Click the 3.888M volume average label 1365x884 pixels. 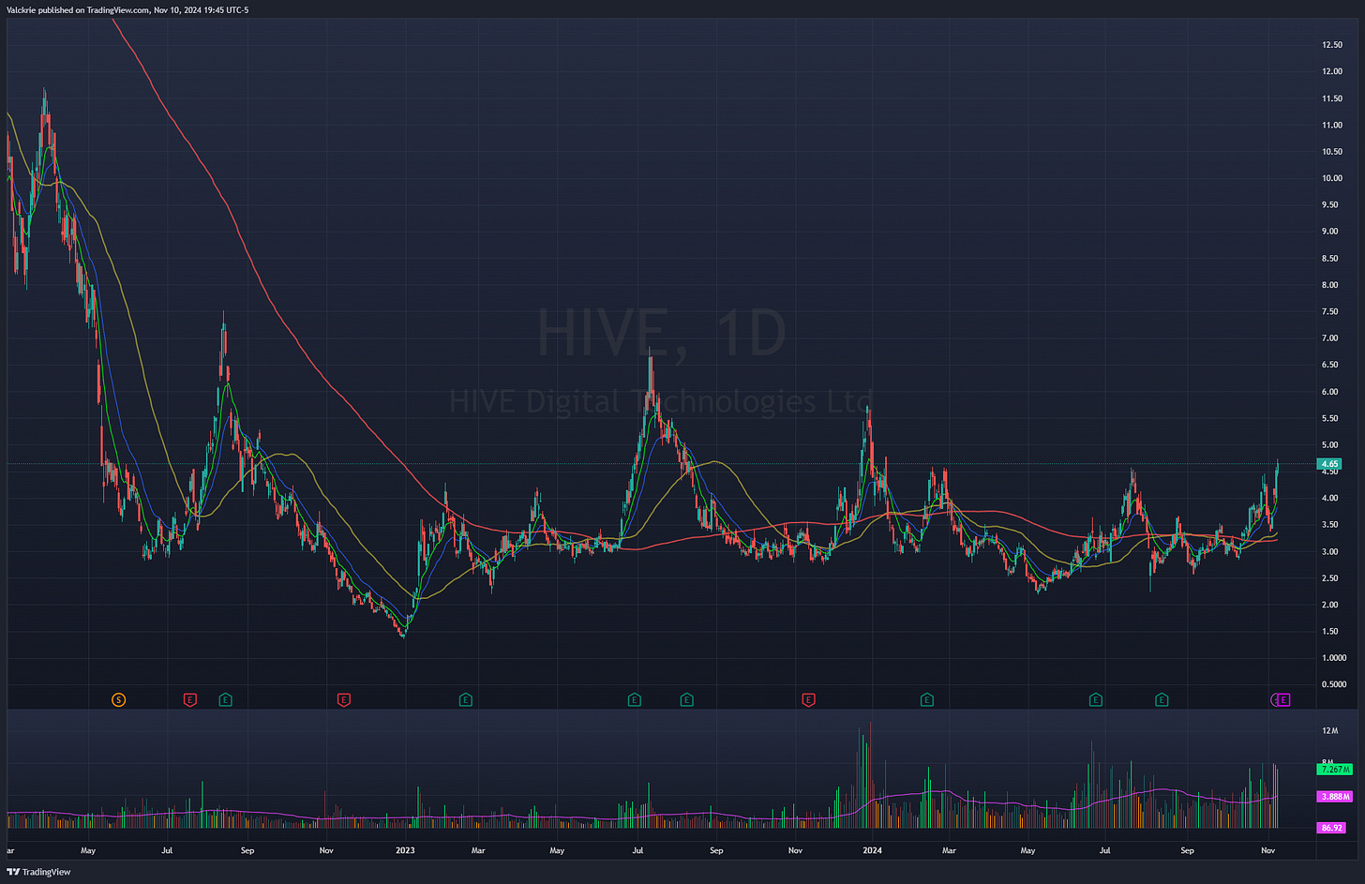1335,797
